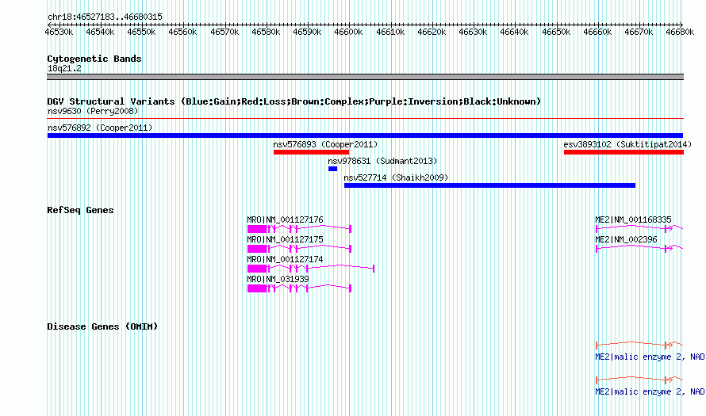
Task: Open the upper ME2|malic enzyme 2 OMIM label
Action: click(x=650, y=357)
